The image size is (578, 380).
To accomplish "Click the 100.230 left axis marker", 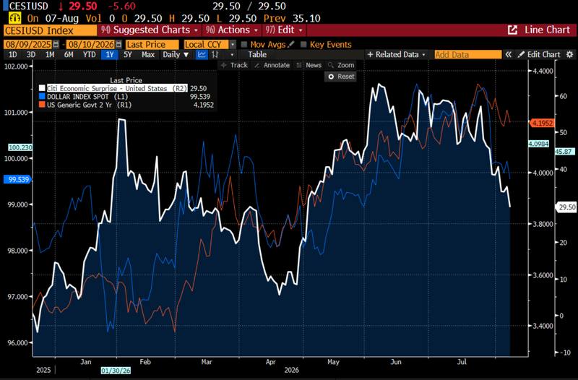I will pyautogui.click(x=20, y=147).
